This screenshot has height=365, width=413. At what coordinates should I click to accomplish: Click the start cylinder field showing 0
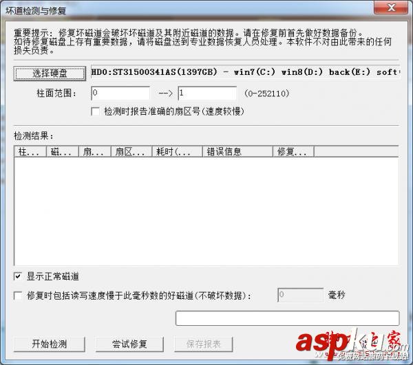click(x=120, y=93)
